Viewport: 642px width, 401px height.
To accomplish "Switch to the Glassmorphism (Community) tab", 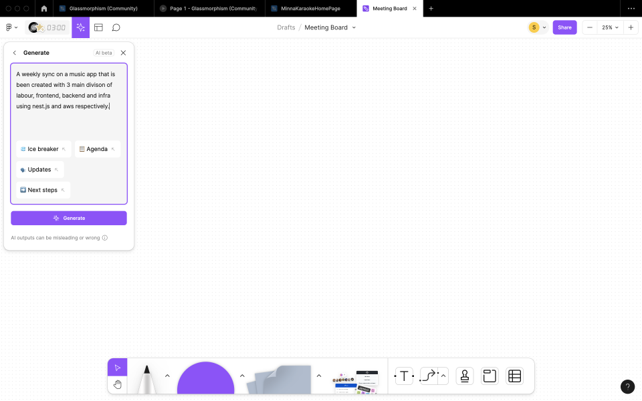I will pyautogui.click(x=102, y=9).
